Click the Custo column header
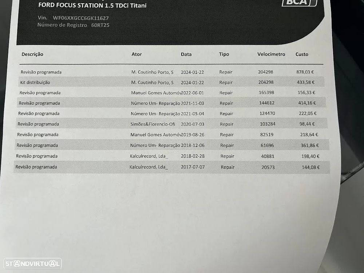Screen dimensions: 364x273 [x=302, y=54]
